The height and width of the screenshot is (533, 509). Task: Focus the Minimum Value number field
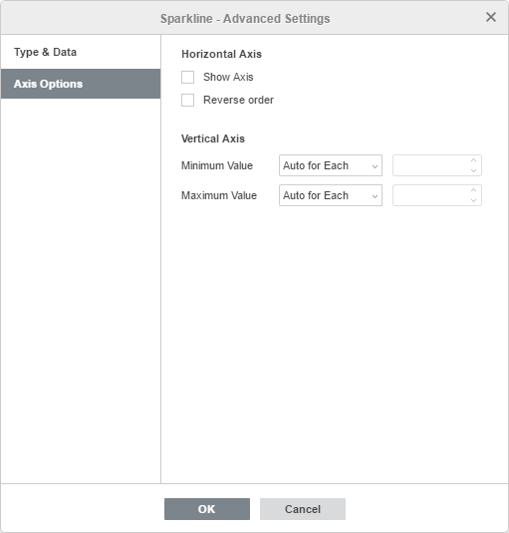click(430, 165)
